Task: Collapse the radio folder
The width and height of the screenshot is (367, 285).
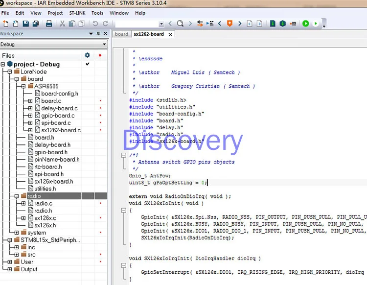Action: 16,196
